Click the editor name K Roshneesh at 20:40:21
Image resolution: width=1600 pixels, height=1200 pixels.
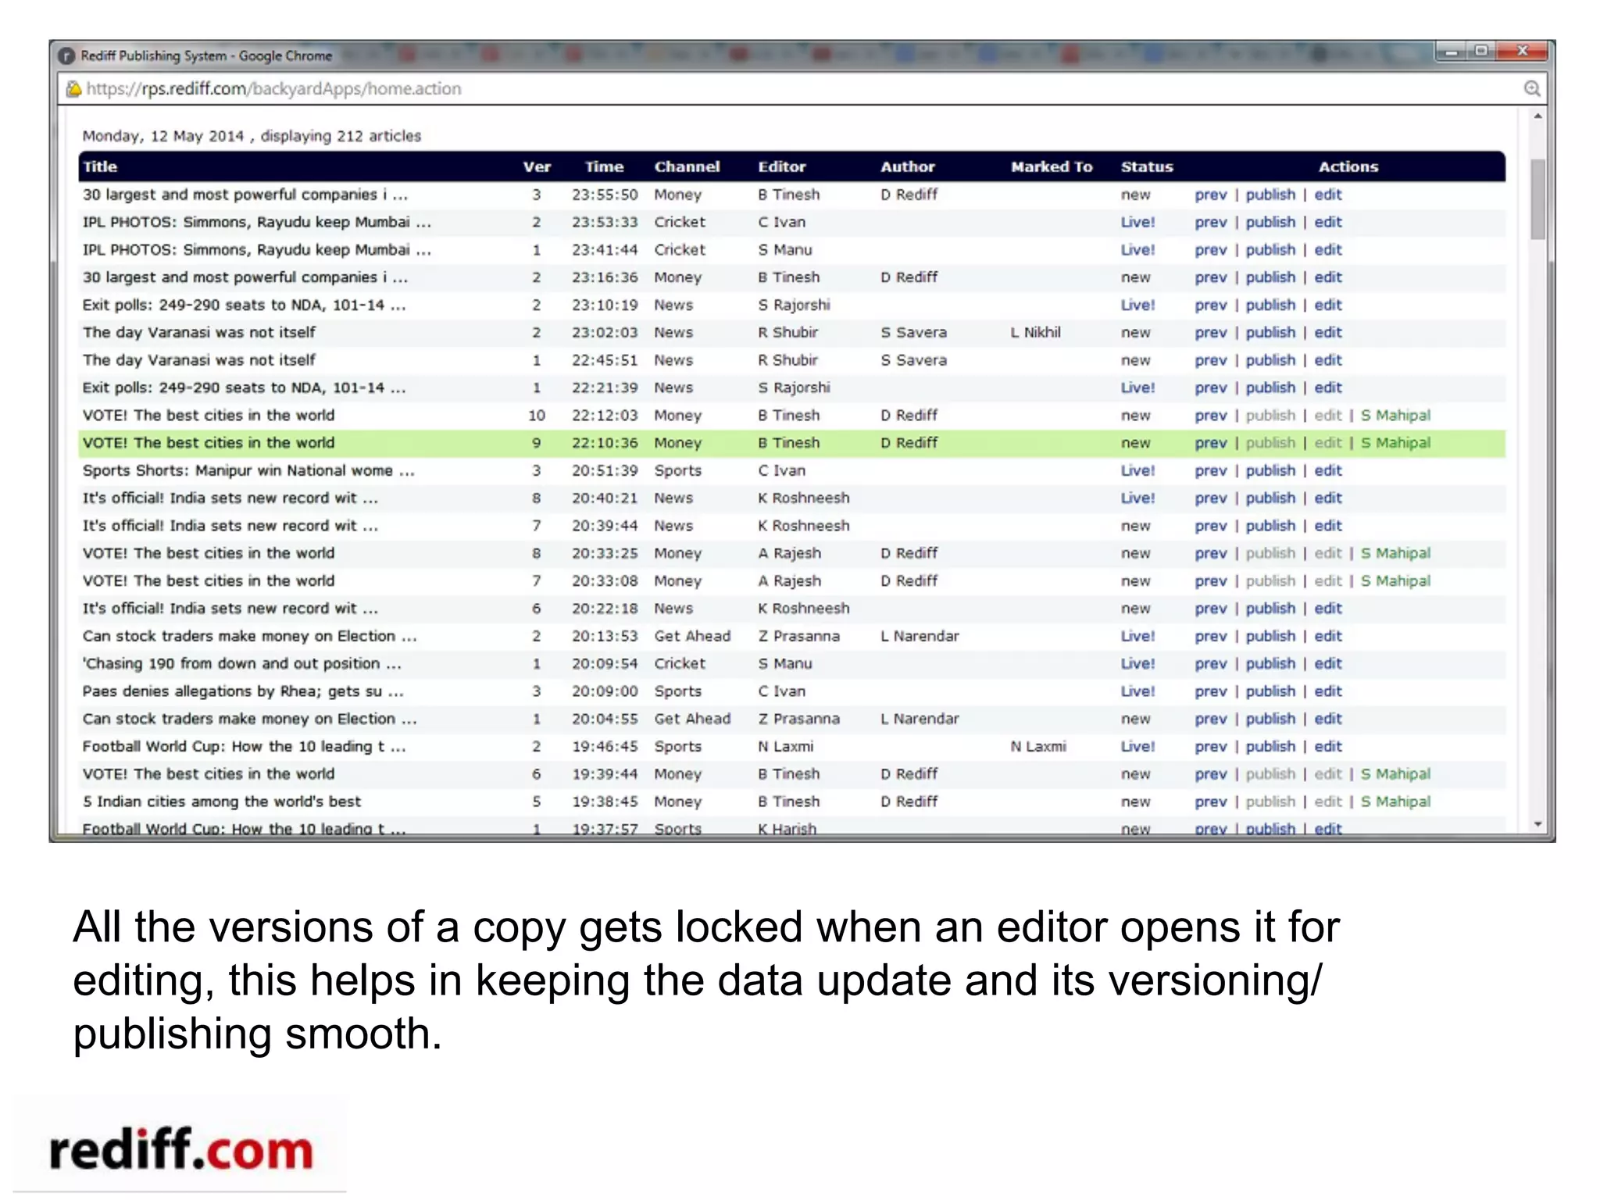(x=803, y=498)
